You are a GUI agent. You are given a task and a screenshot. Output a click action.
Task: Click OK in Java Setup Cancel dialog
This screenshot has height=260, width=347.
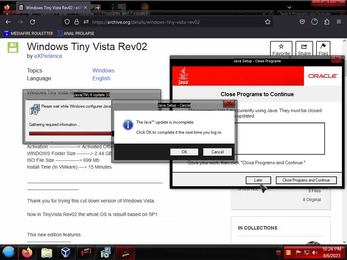click(184, 152)
